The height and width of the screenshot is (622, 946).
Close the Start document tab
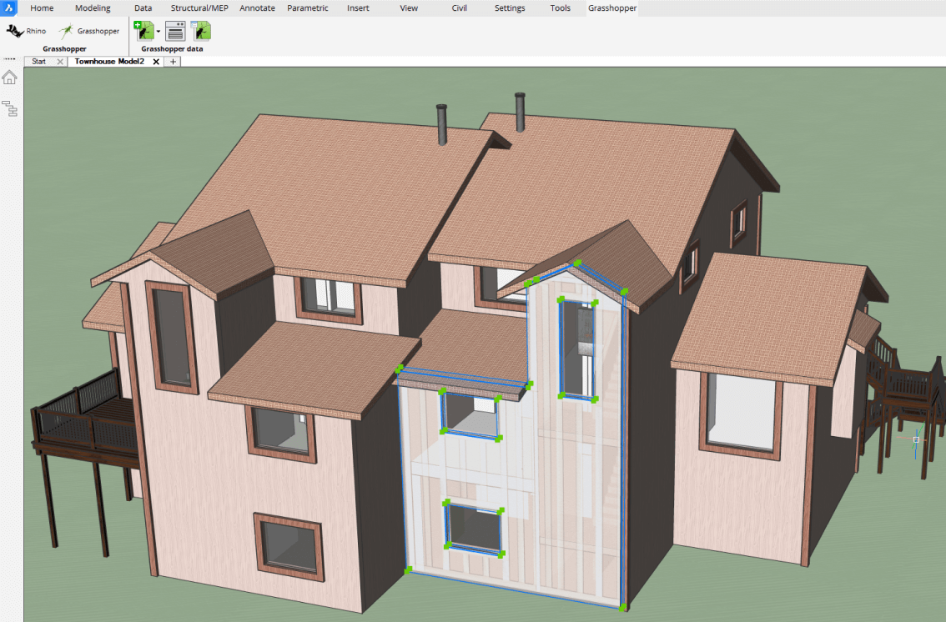coord(60,62)
